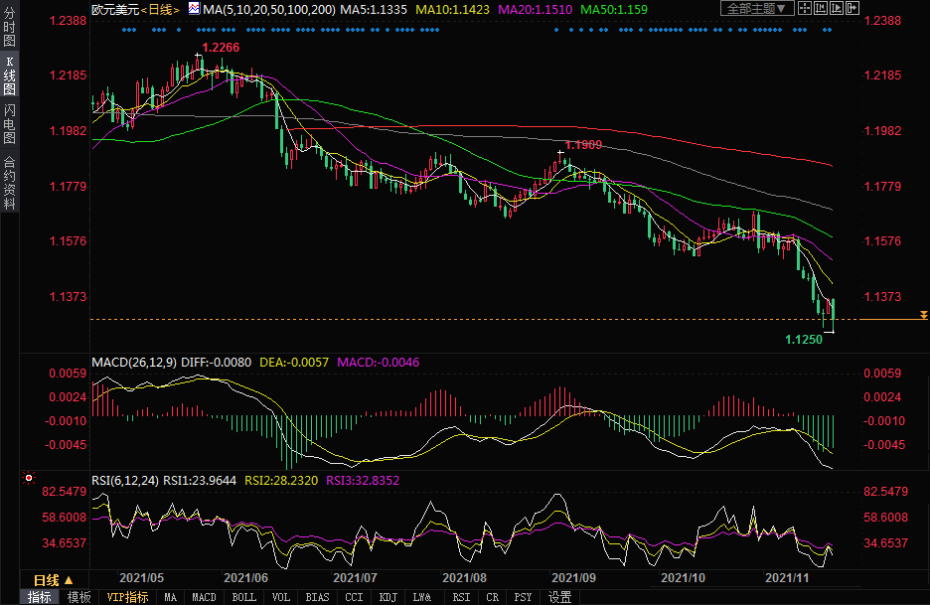Select the 指标 tab at bottom left
The width and height of the screenshot is (930, 605).
pos(39,597)
